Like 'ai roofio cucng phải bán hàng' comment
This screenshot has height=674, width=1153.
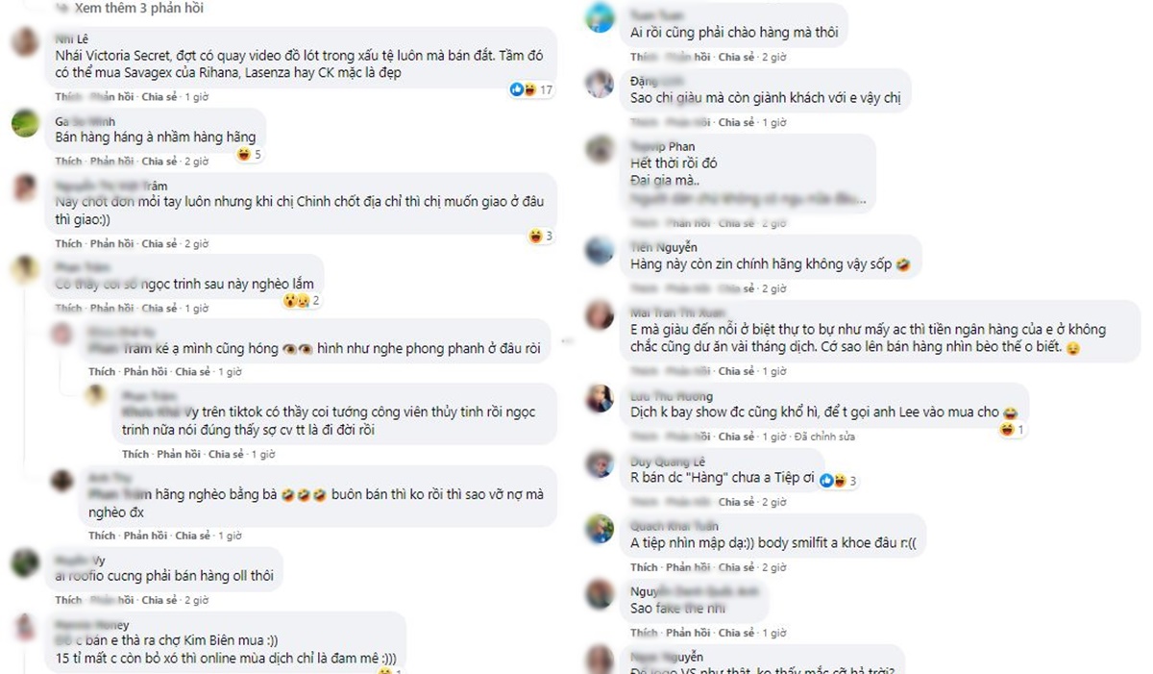pyautogui.click(x=68, y=600)
